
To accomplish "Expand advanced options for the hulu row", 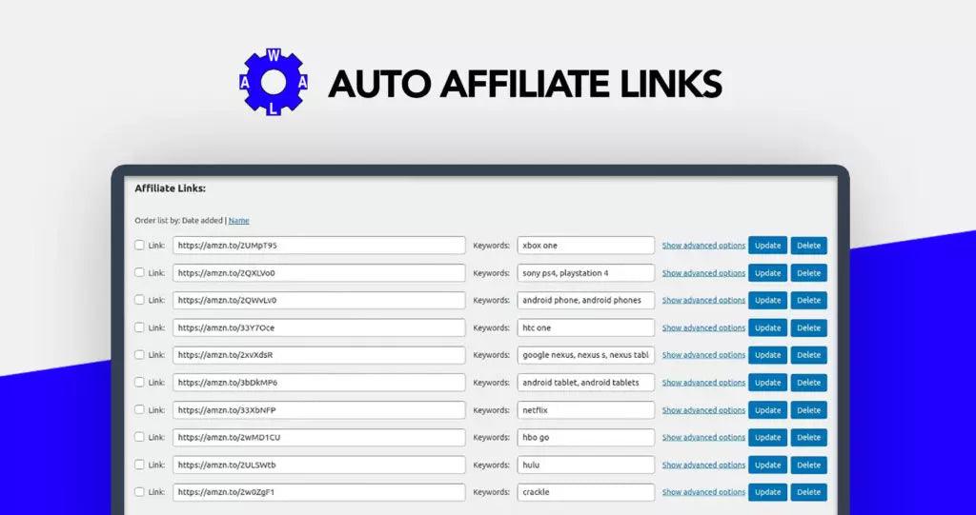I will point(703,465).
